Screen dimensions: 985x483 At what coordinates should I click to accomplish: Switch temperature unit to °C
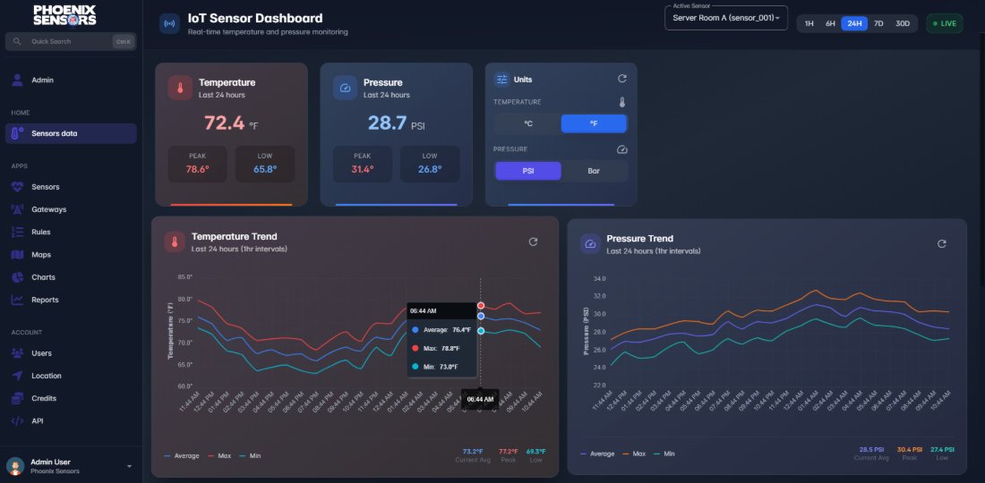[527, 123]
